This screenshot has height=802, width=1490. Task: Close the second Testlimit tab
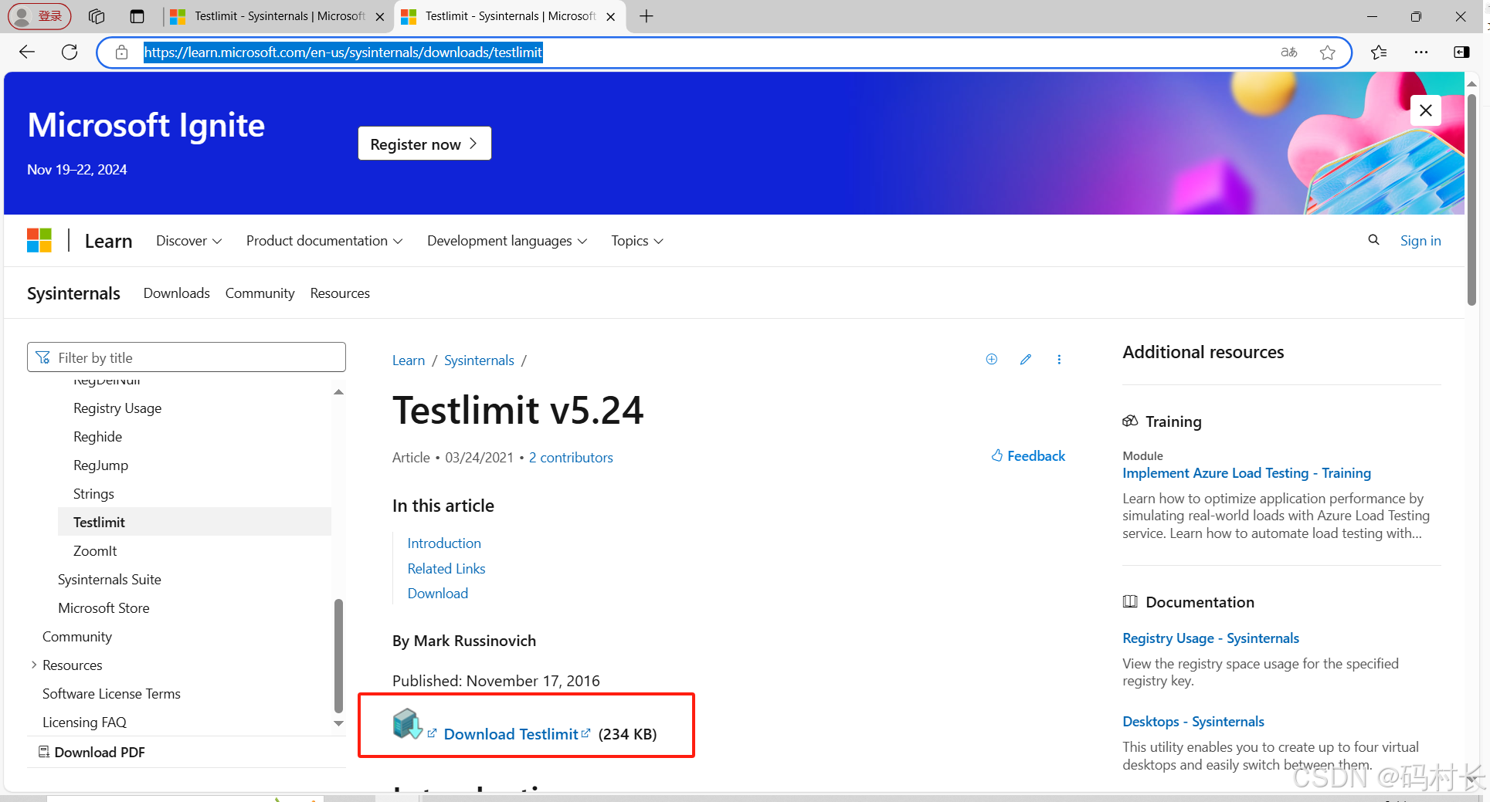tap(610, 16)
